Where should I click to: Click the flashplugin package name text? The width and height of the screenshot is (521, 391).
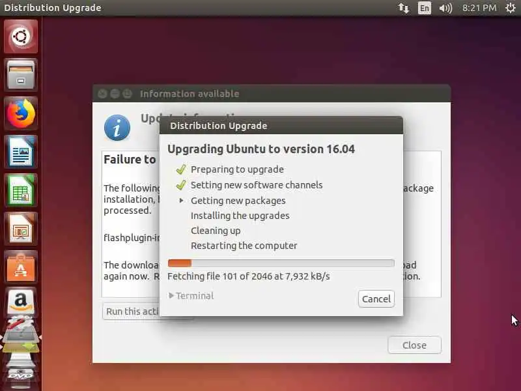pos(132,238)
